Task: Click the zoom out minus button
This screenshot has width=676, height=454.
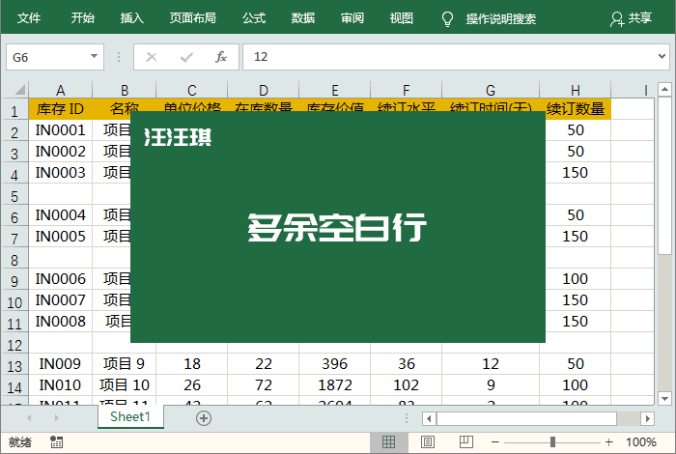Action: pos(494,442)
